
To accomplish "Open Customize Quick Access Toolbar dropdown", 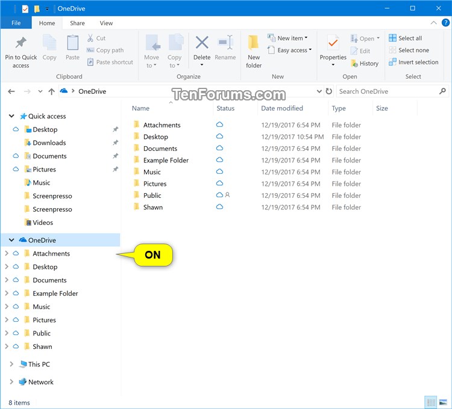I will (x=47, y=9).
